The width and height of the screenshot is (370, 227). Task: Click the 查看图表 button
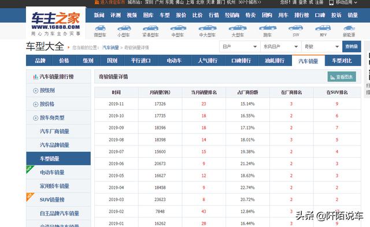[342, 77]
